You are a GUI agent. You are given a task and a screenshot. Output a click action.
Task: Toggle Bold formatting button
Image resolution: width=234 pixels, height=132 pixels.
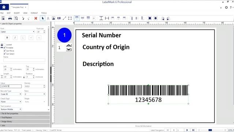(7, 37)
